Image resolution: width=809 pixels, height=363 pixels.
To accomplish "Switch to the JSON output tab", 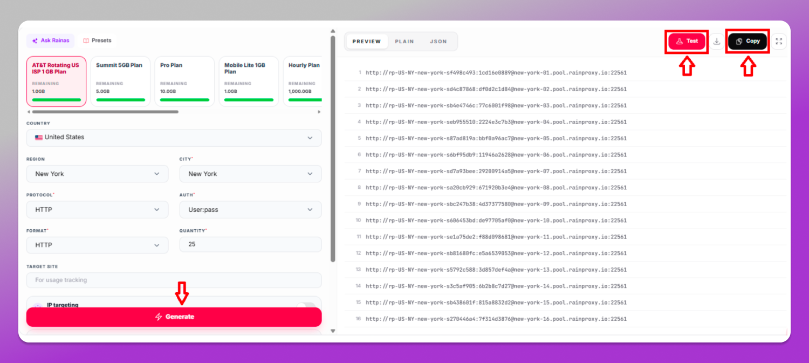I will 438,42.
